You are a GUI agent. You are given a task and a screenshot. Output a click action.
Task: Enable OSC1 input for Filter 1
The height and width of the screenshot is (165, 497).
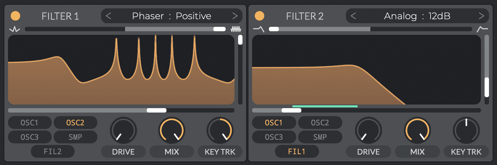pos(30,123)
